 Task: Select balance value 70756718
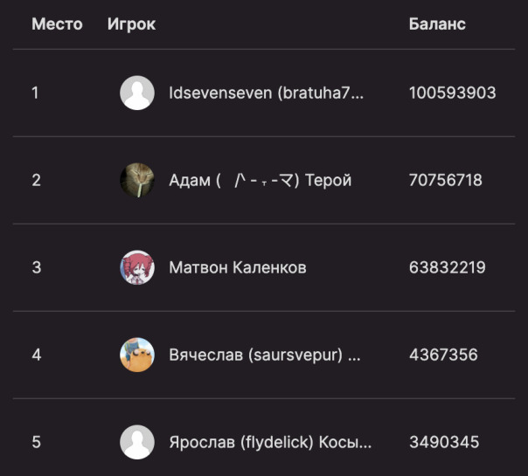[x=445, y=180]
